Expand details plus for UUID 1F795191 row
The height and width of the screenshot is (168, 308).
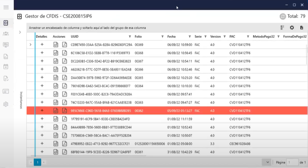pos(42,119)
